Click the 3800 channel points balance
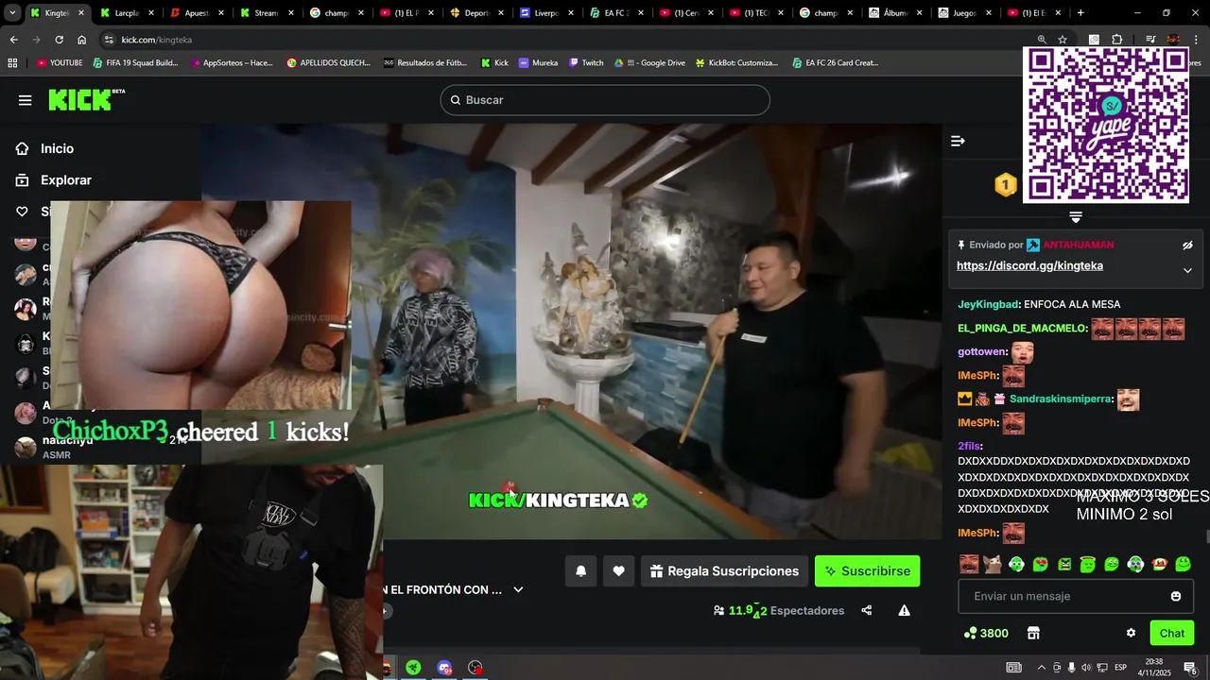This screenshot has width=1210, height=680. [x=986, y=634]
